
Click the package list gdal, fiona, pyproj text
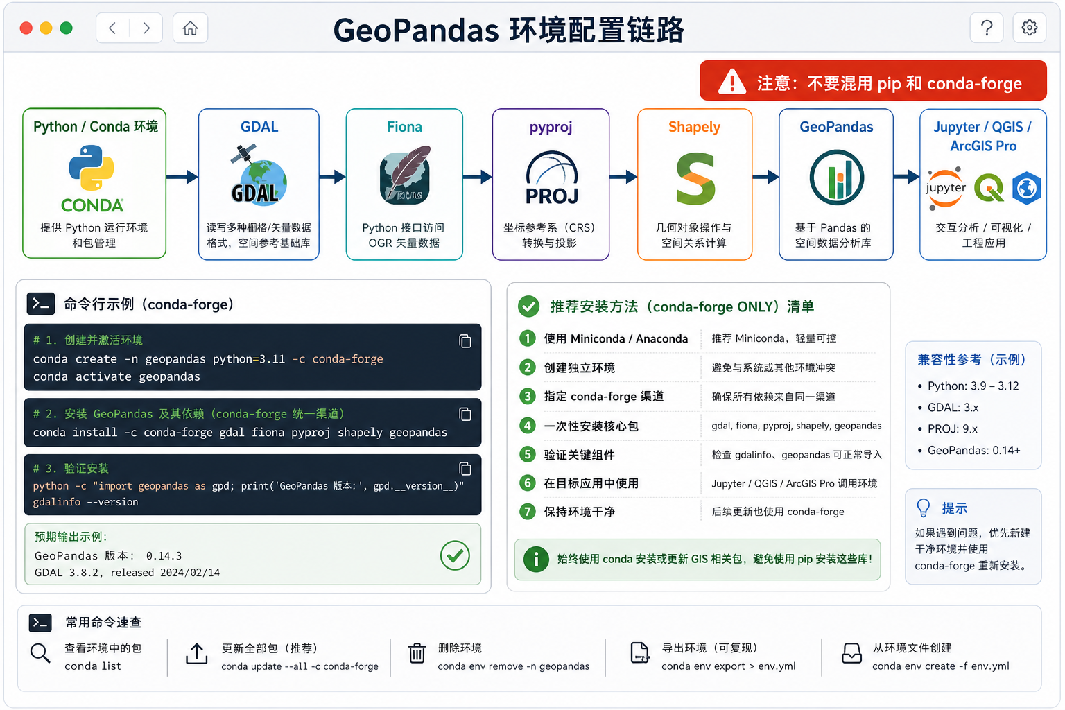pos(797,426)
